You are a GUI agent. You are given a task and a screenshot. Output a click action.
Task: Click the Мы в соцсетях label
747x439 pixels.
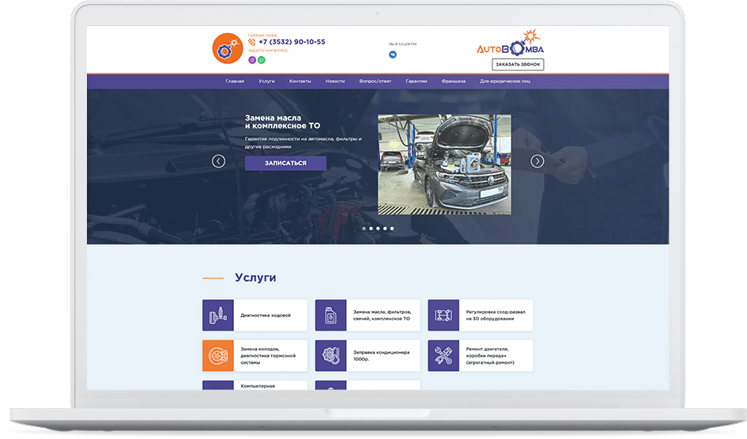pos(402,44)
